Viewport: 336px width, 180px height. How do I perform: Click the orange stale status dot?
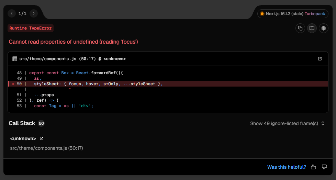[262, 14]
